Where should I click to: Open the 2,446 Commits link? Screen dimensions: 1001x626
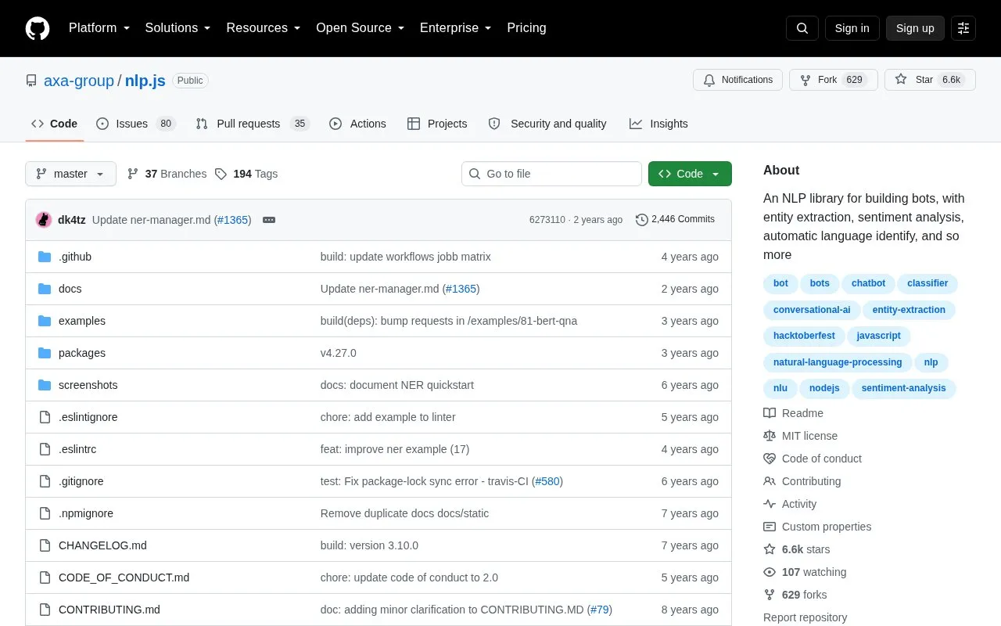click(x=676, y=220)
